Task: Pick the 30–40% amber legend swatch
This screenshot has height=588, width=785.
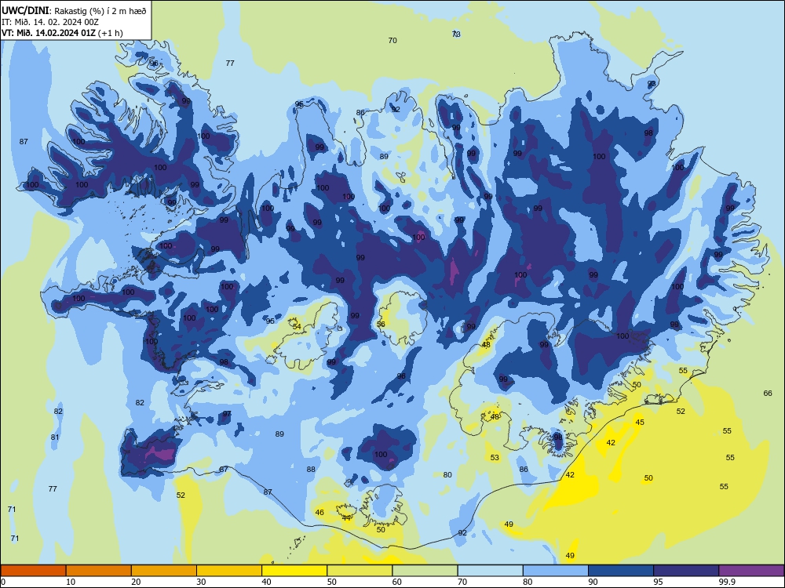Action: [x=228, y=571]
